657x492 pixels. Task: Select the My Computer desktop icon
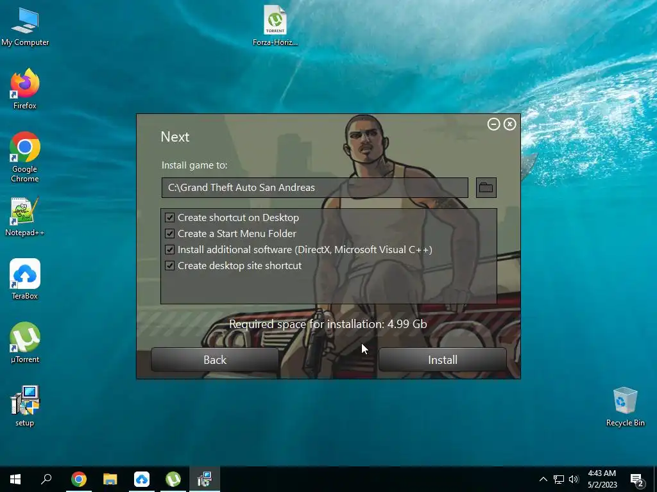tap(25, 27)
